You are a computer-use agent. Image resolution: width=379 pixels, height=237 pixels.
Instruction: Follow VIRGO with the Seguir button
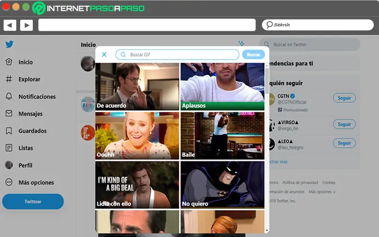coord(344,124)
